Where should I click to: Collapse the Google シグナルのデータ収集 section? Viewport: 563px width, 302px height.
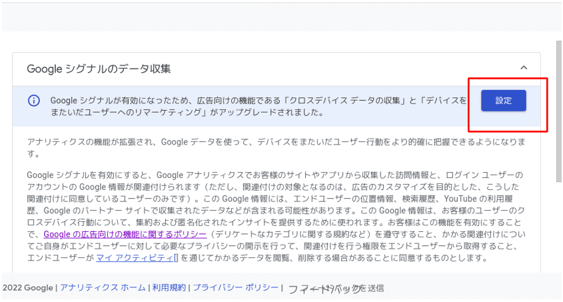[x=524, y=67]
